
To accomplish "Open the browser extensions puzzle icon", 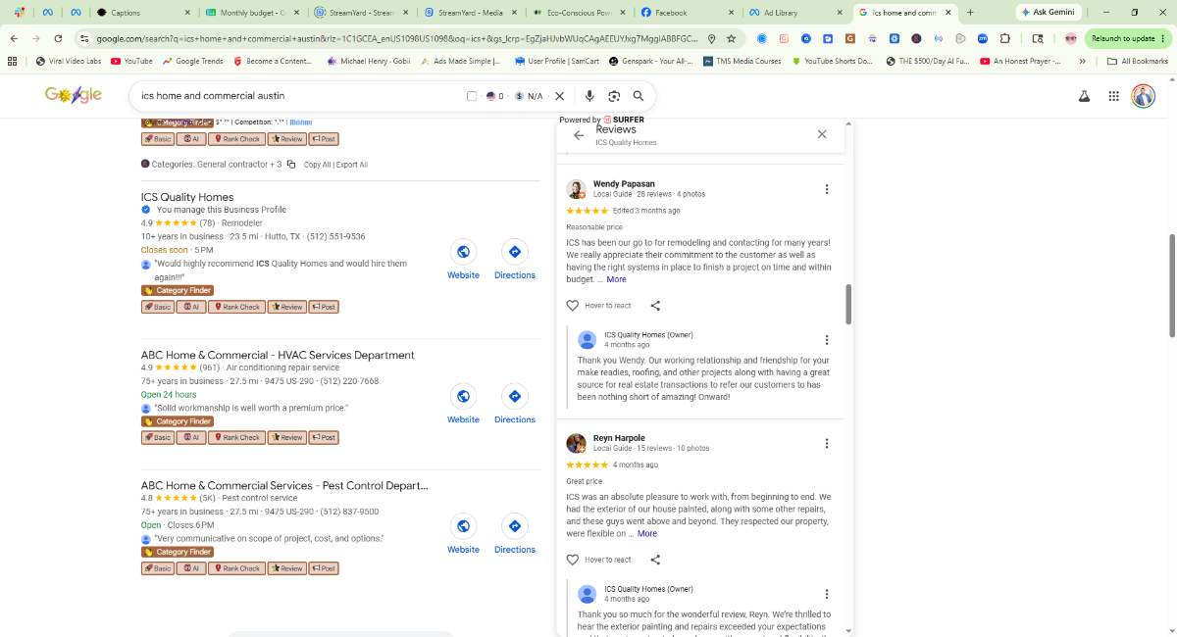I will [1005, 38].
